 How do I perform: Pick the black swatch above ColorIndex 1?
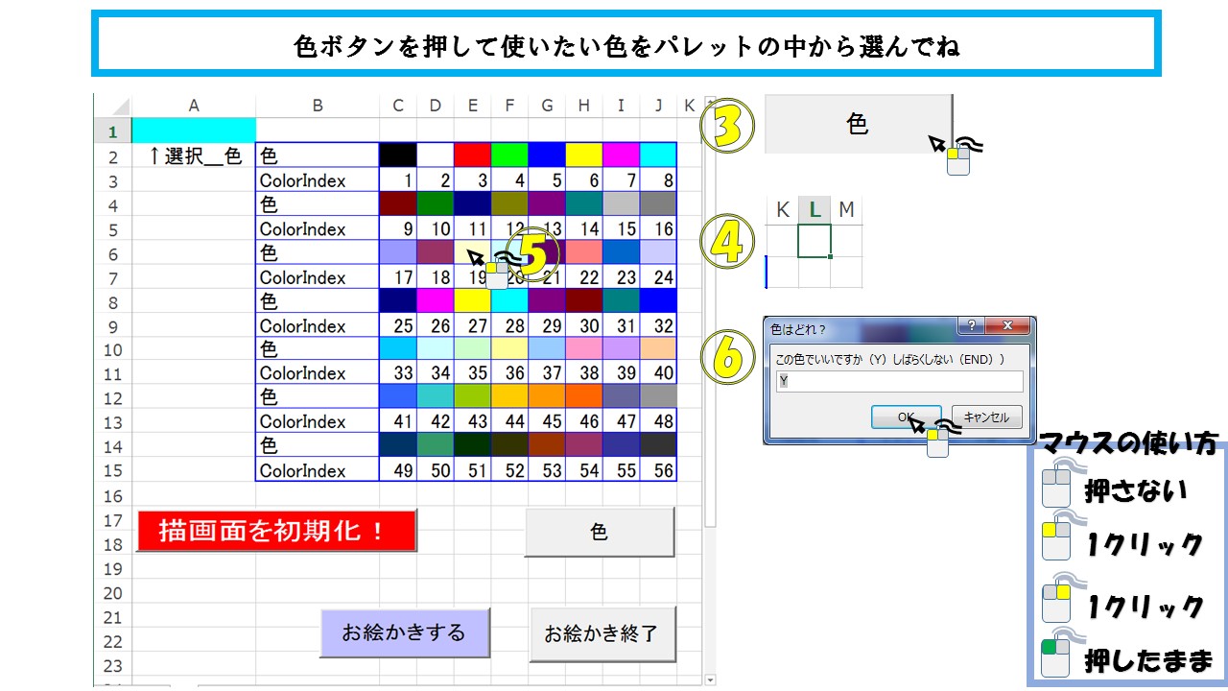click(x=398, y=155)
